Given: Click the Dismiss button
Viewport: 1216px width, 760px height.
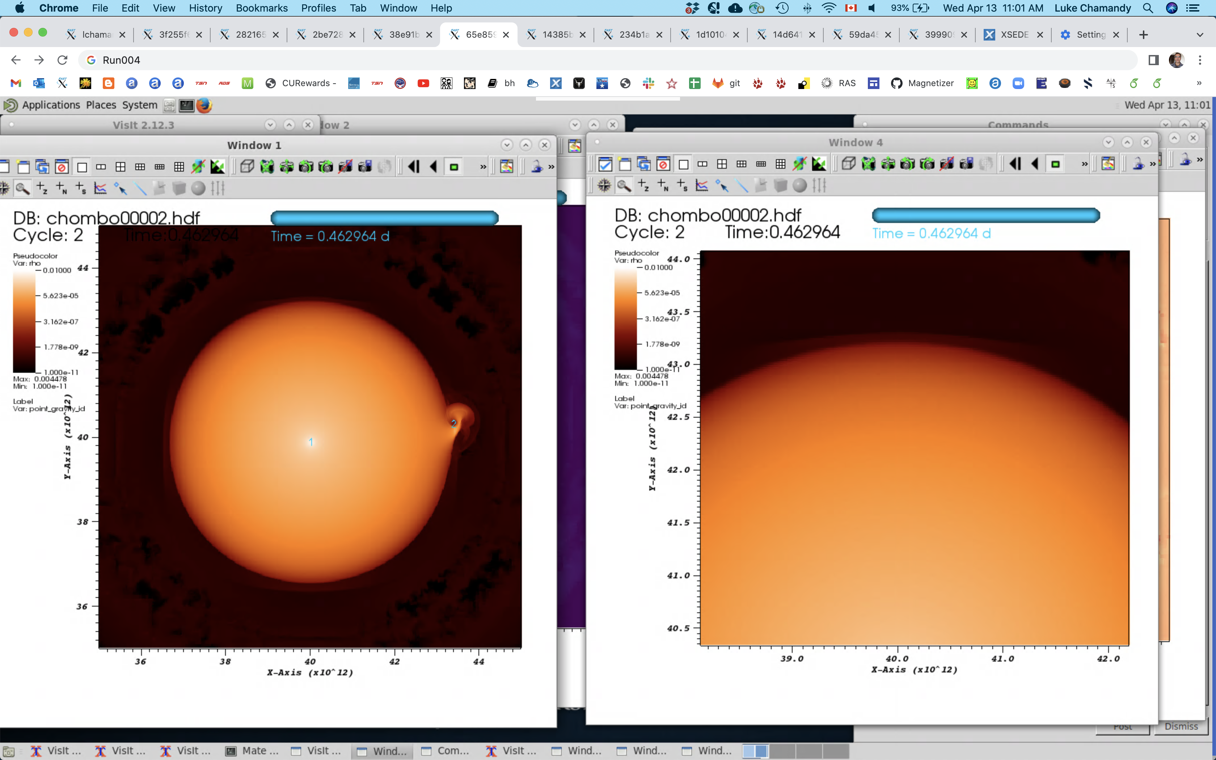Looking at the screenshot, I should click(1181, 727).
